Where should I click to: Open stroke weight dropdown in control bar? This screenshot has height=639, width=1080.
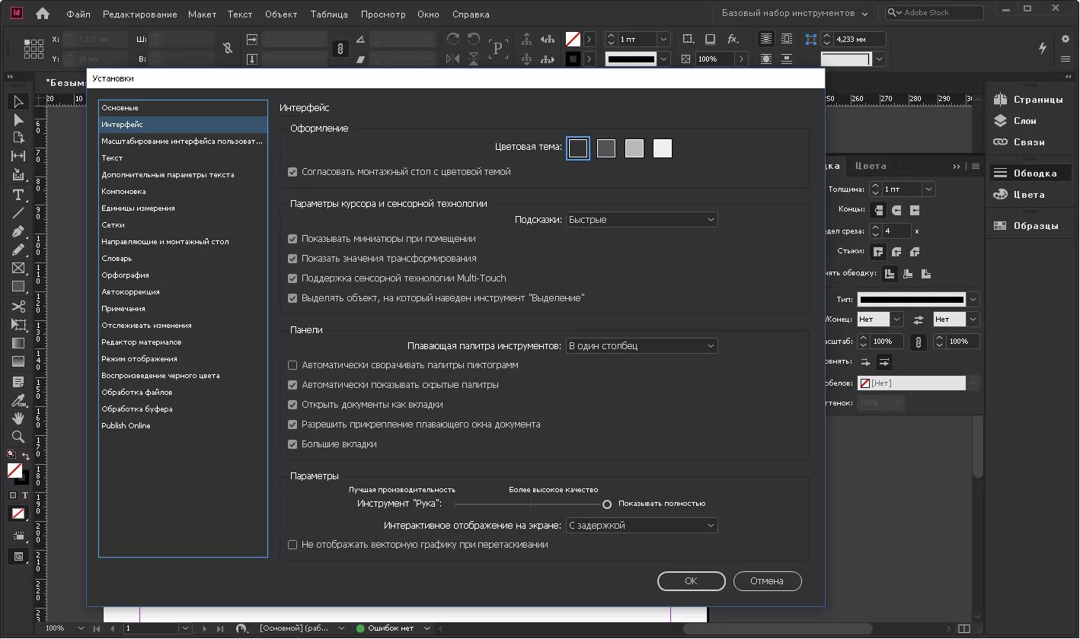[664, 39]
